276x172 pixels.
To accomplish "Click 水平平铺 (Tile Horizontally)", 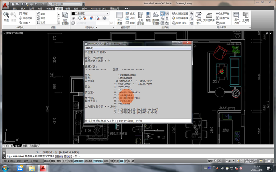I will (x=223, y=13).
